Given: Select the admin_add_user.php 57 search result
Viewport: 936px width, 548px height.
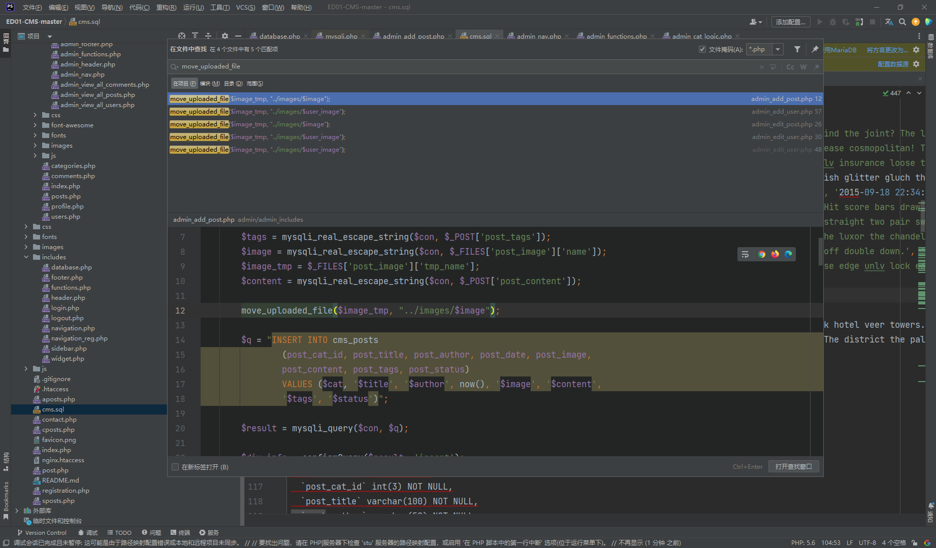Looking at the screenshot, I should [x=495, y=112].
